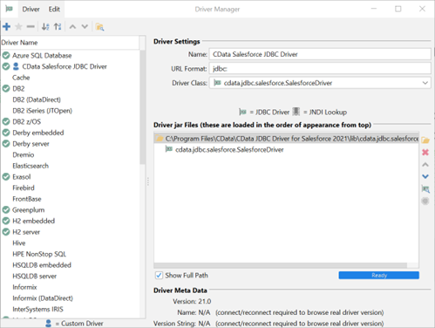
Task: Click the blue plus add driver icon
Action: 7,27
